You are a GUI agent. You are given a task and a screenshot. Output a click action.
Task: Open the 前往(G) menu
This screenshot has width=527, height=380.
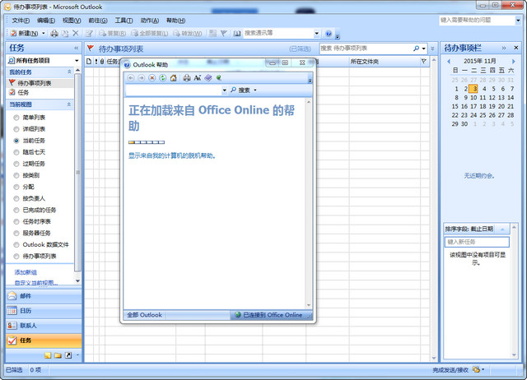pyautogui.click(x=98, y=21)
